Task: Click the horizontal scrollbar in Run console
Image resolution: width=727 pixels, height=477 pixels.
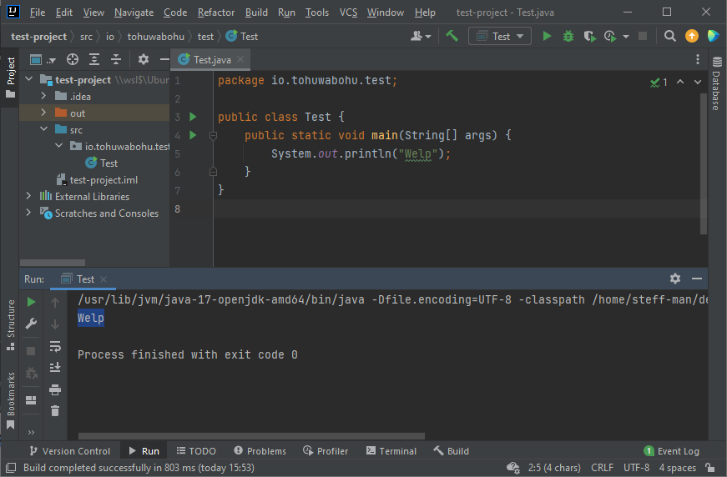Action: coord(250,435)
